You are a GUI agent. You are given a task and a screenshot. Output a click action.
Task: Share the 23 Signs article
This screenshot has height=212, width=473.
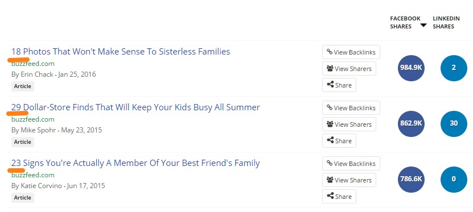(339, 196)
